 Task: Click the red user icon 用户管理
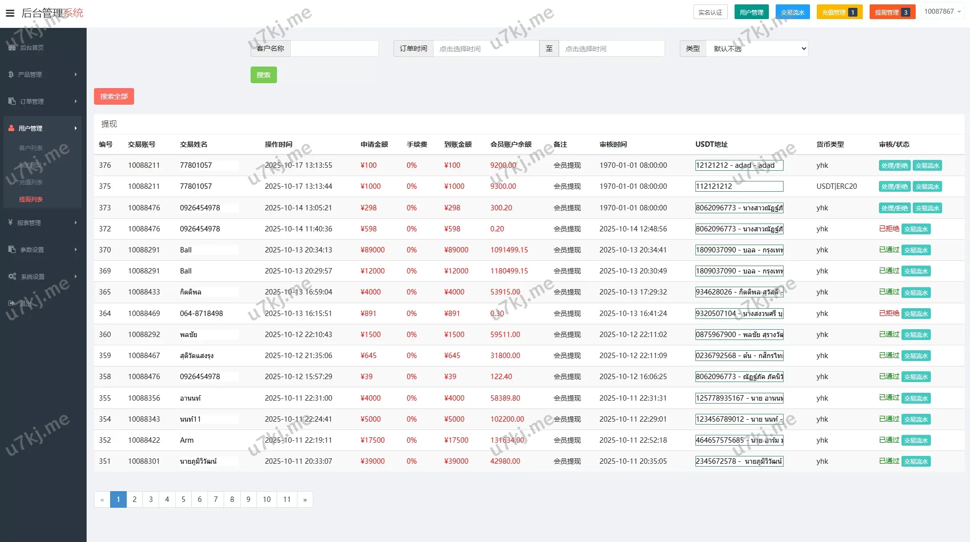click(11, 128)
